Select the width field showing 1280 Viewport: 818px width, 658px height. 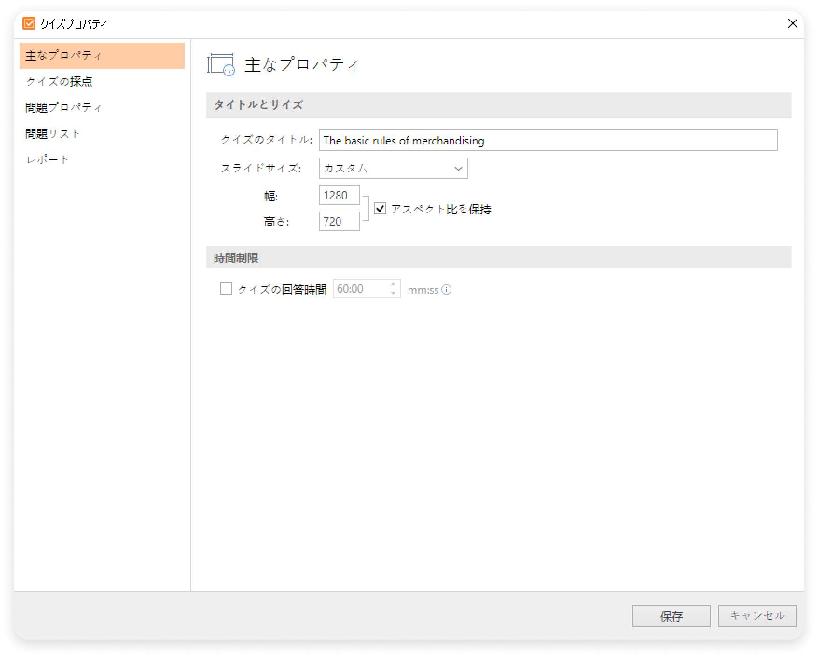(x=339, y=195)
